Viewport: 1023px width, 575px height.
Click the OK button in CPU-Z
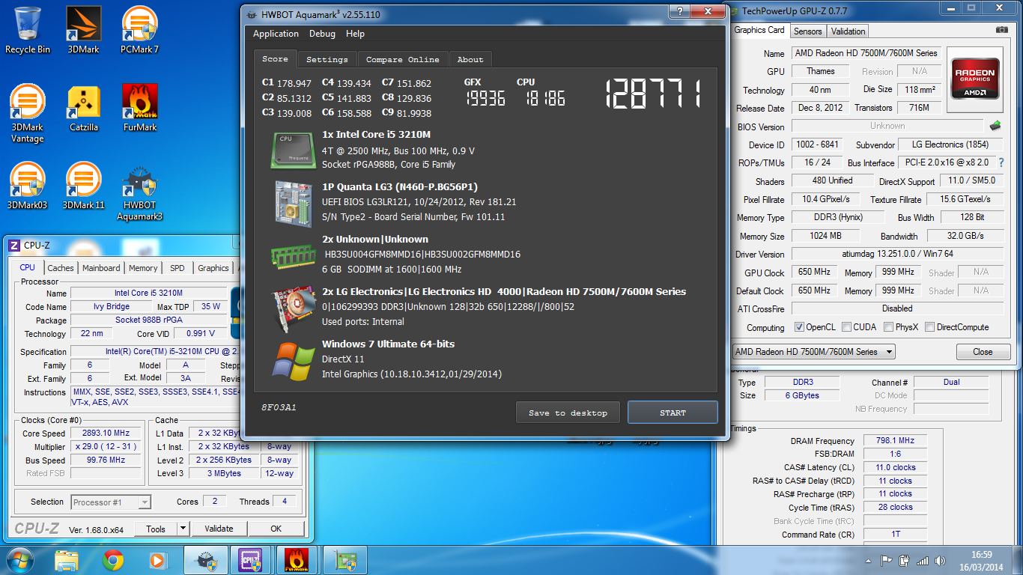pos(276,529)
